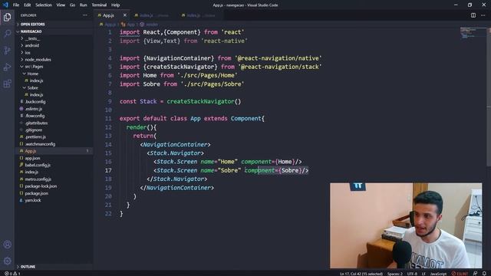Open the Edit menu
The image size is (491, 276).
coord(28,5)
